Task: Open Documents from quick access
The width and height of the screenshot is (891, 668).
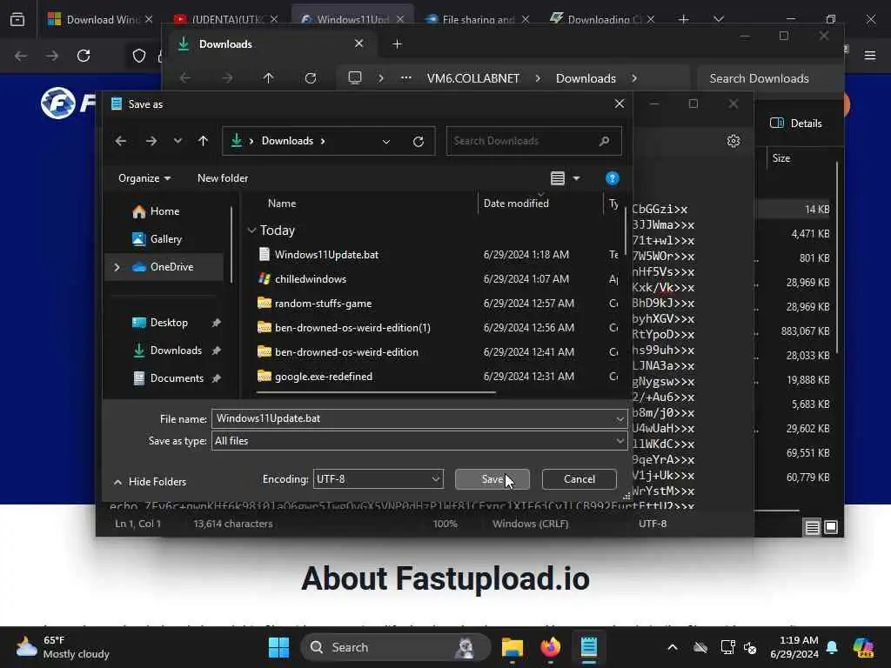Action: coord(177,378)
